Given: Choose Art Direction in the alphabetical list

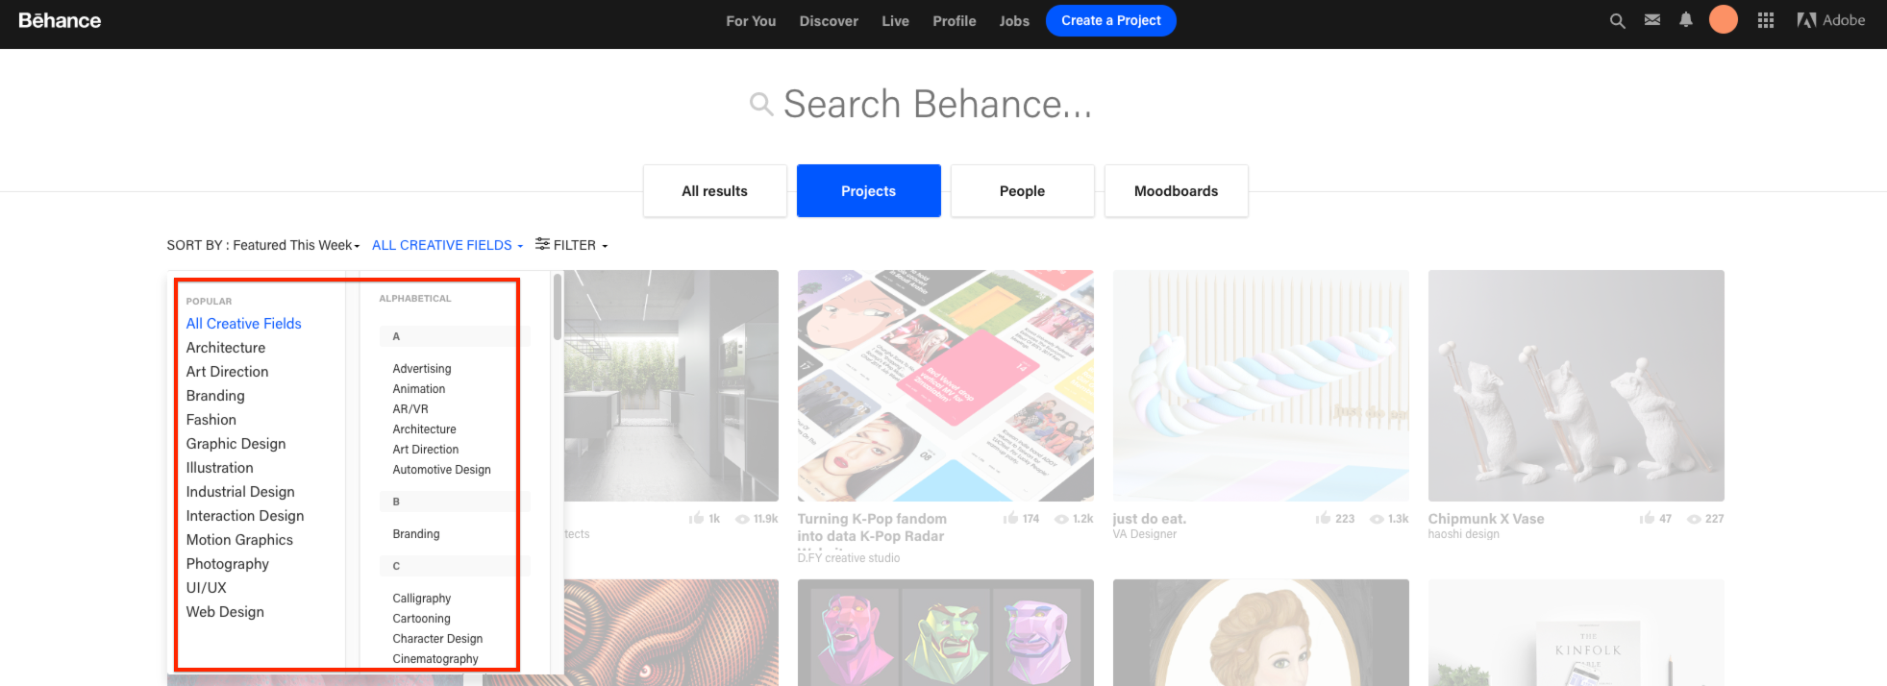Looking at the screenshot, I should (x=426, y=450).
